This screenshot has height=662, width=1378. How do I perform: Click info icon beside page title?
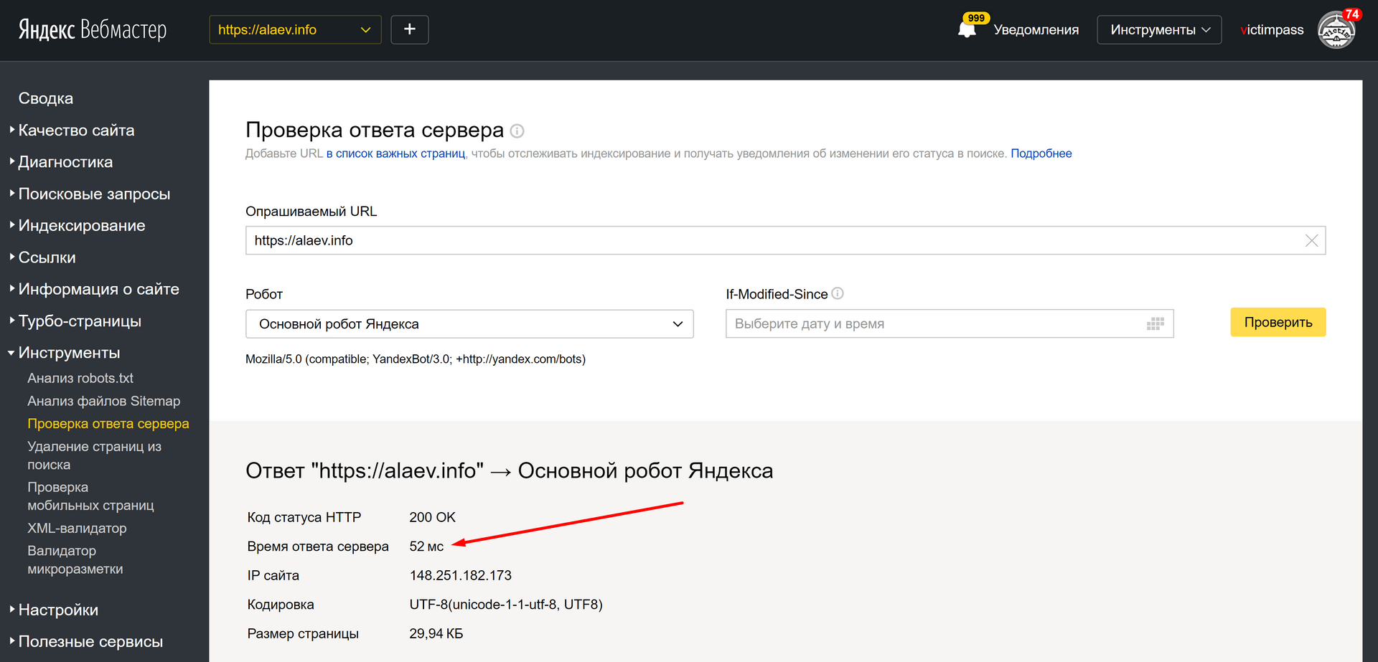tap(517, 131)
